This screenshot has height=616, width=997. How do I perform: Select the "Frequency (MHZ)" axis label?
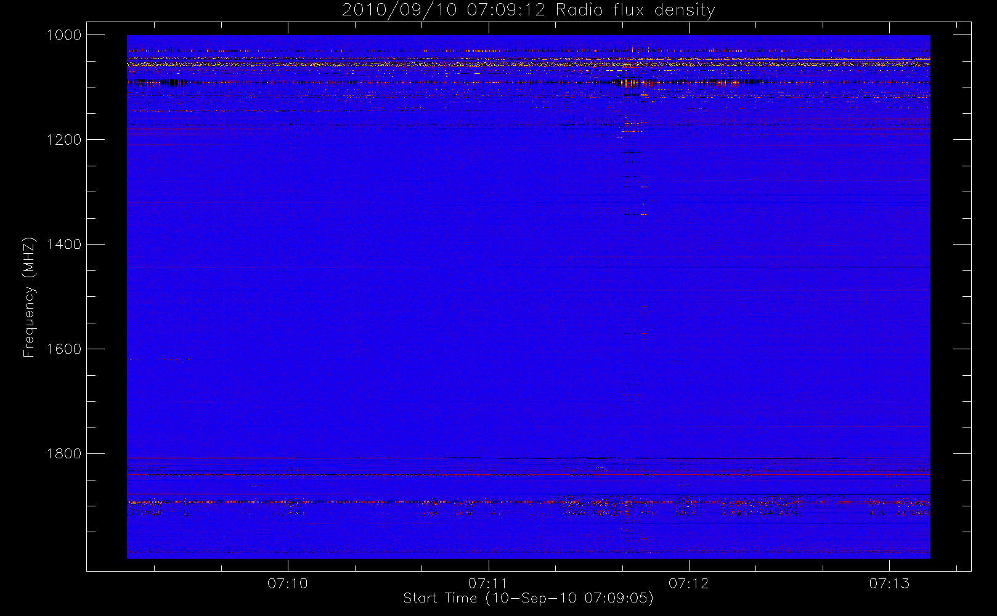[x=28, y=298]
